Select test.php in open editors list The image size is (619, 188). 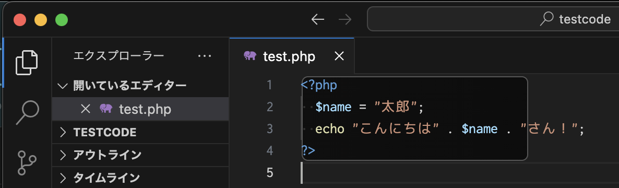coord(140,109)
